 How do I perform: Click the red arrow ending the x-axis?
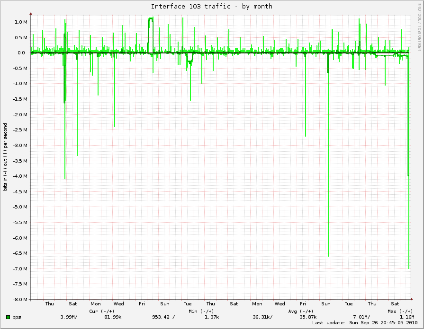tap(413, 299)
